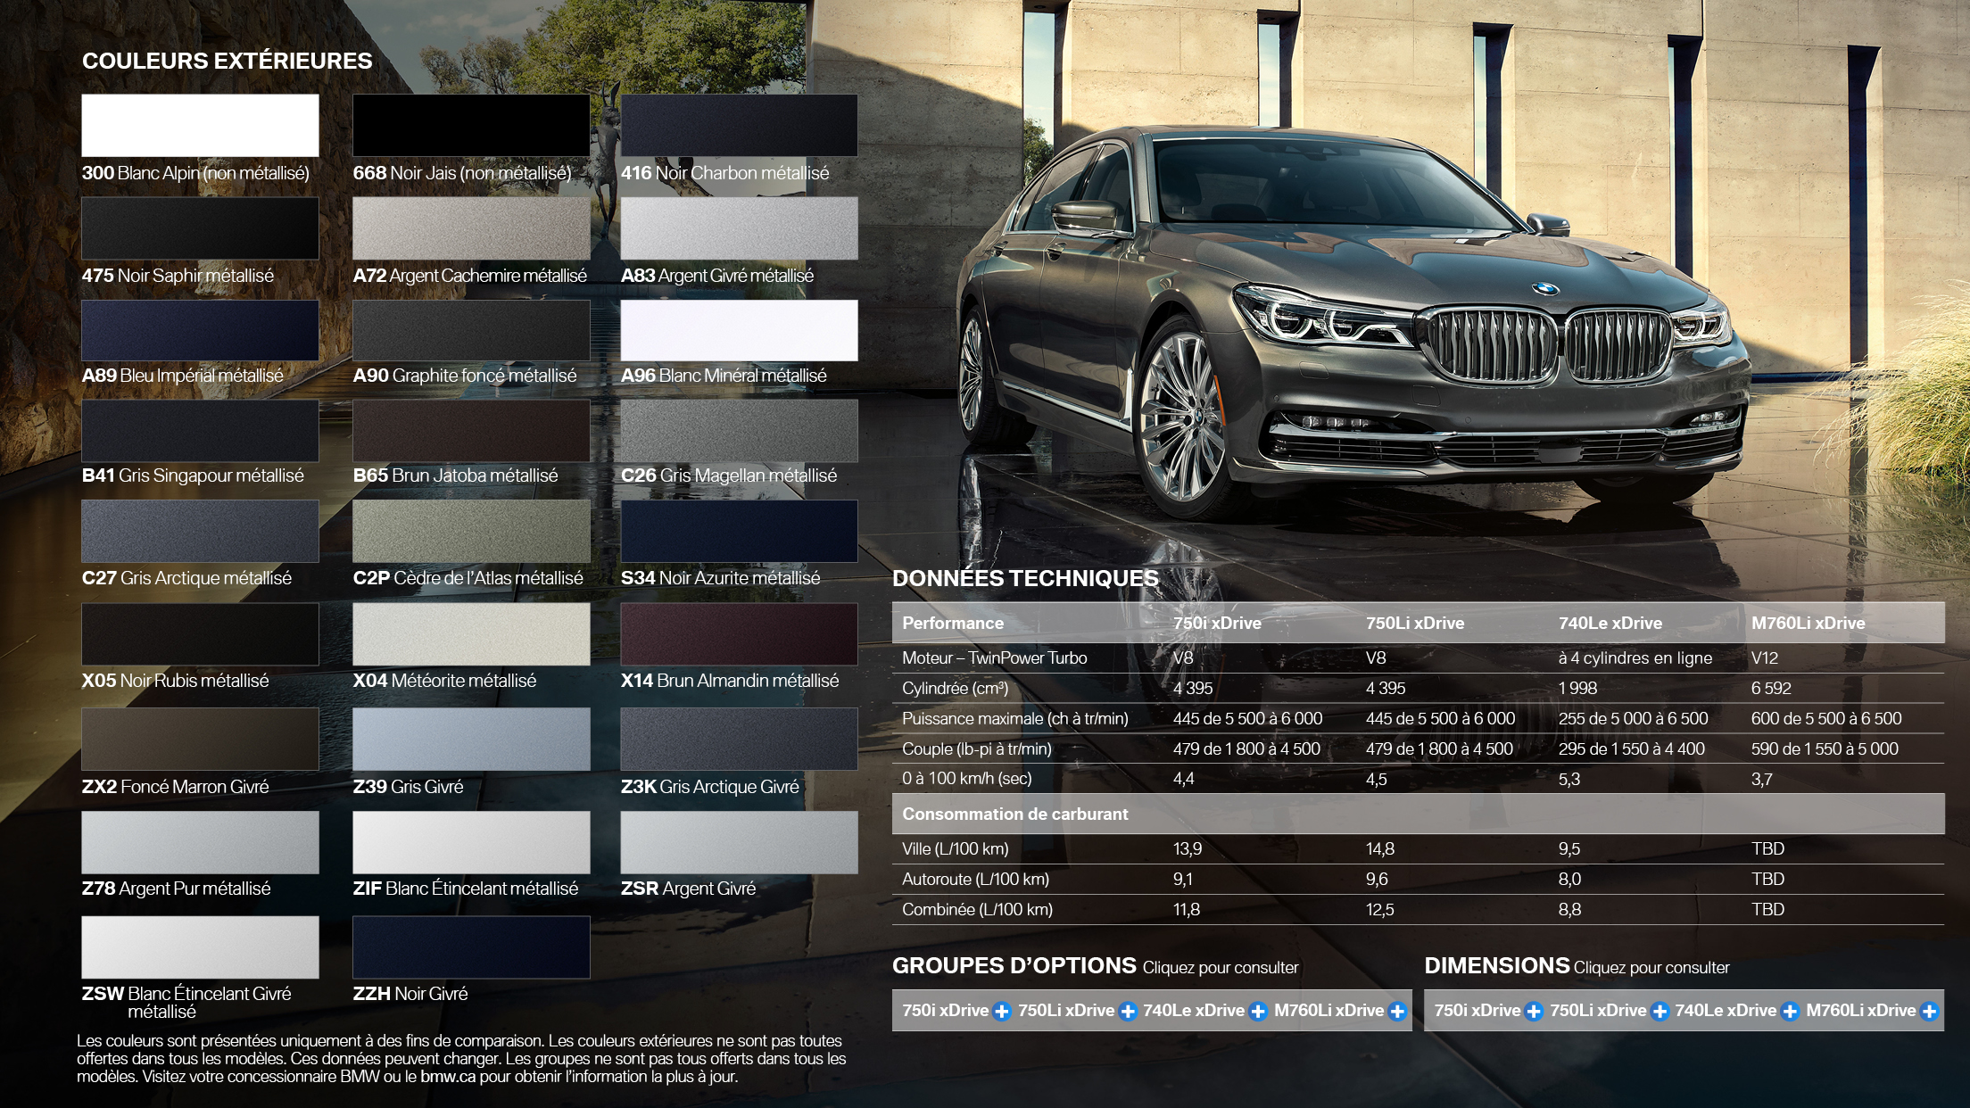The image size is (1970, 1108).
Task: Click the C2P Cèdre de l'Atlas swatch
Action: (471, 531)
